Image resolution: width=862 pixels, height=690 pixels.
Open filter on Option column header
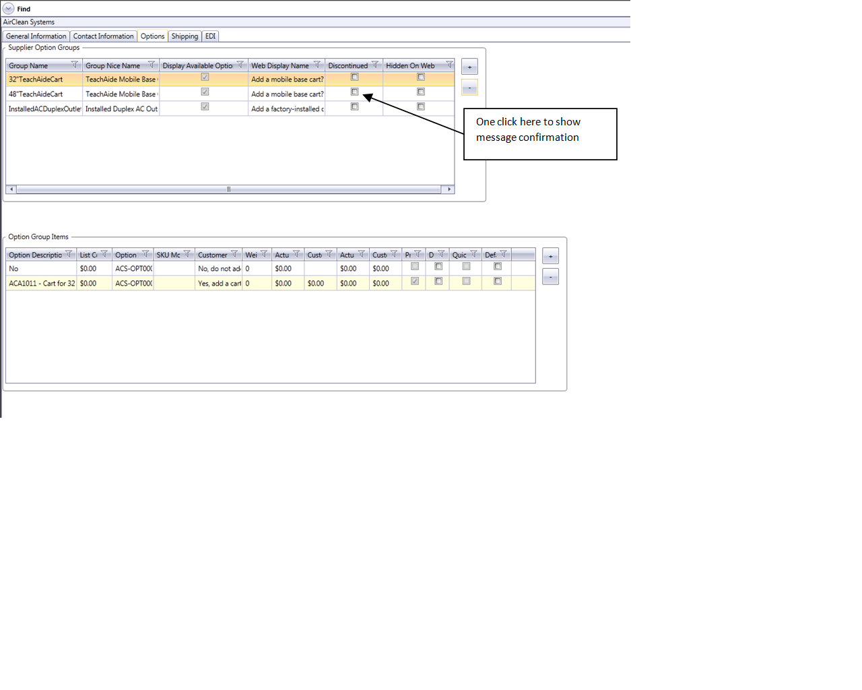(145, 255)
